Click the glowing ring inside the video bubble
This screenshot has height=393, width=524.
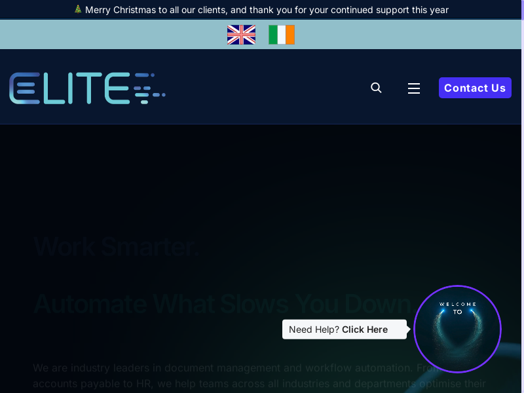click(457, 337)
